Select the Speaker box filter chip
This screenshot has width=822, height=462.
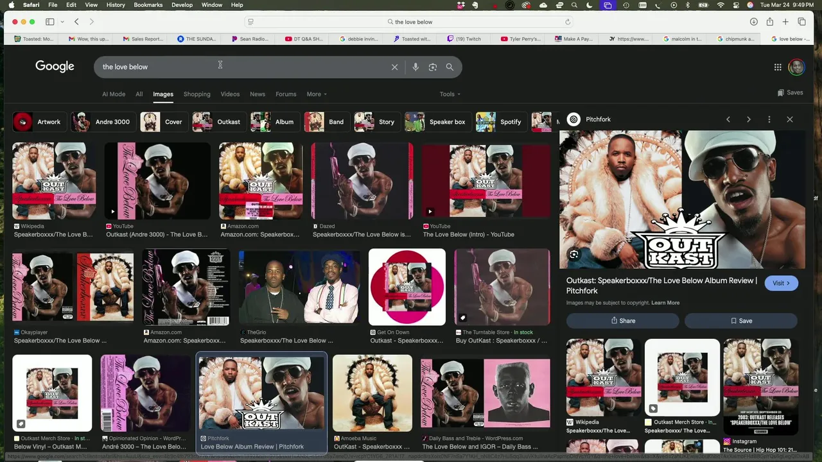pos(438,122)
